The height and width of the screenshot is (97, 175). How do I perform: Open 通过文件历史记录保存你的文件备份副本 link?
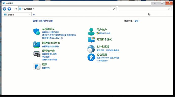(x=59, y=35)
